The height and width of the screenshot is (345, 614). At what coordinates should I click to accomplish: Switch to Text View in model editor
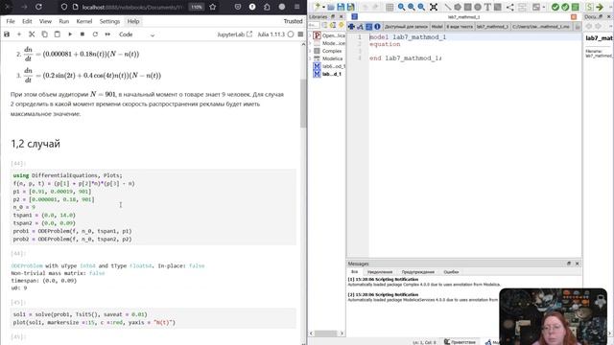[x=368, y=27]
